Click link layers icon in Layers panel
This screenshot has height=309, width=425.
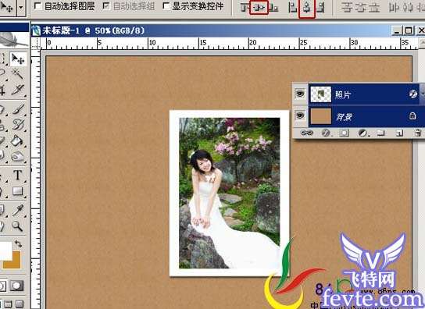306,133
